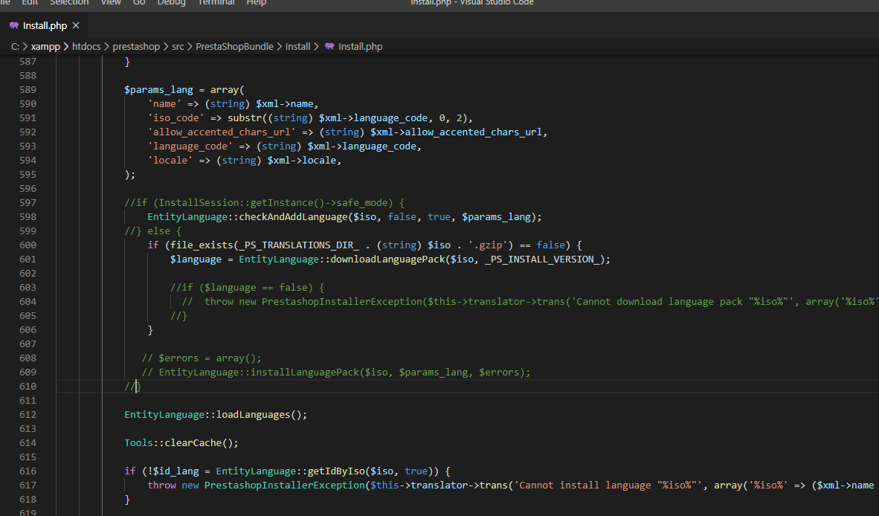Viewport: 879px width, 516px height.
Task: Expand the src breadcrumb folder
Action: tap(178, 46)
